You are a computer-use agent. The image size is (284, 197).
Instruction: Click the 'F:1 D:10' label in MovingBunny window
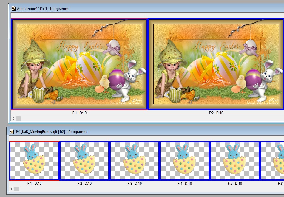tap(34, 183)
